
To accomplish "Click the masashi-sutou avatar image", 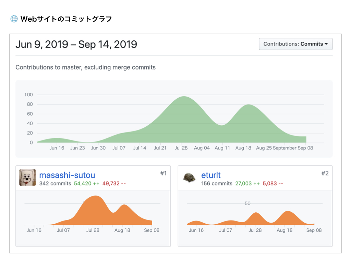I will [27, 177].
